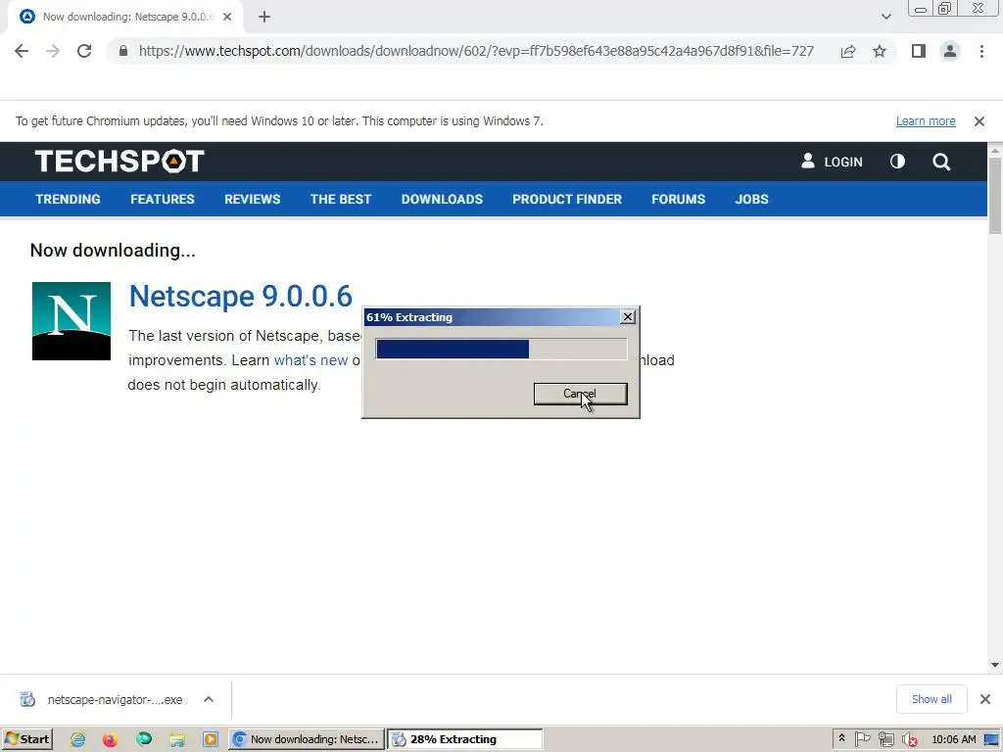Open the REVIEWS menu item
Viewport: 1003px width, 752px height.
click(x=252, y=200)
